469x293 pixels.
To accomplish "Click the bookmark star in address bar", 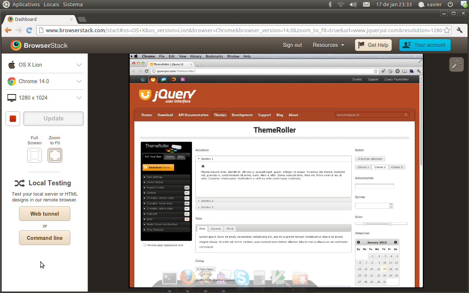I will (447, 30).
